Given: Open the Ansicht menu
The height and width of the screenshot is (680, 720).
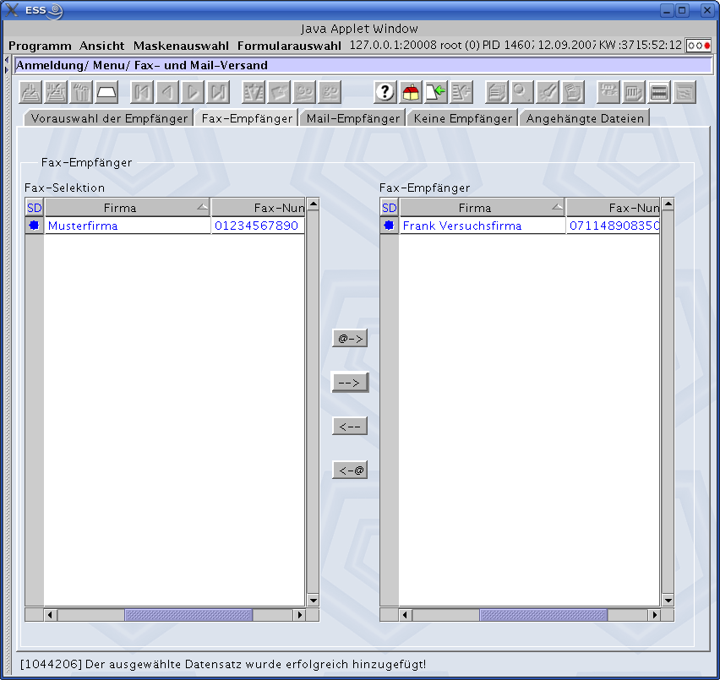Looking at the screenshot, I should (x=101, y=46).
